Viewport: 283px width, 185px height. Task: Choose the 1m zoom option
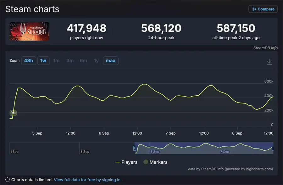tap(57, 61)
